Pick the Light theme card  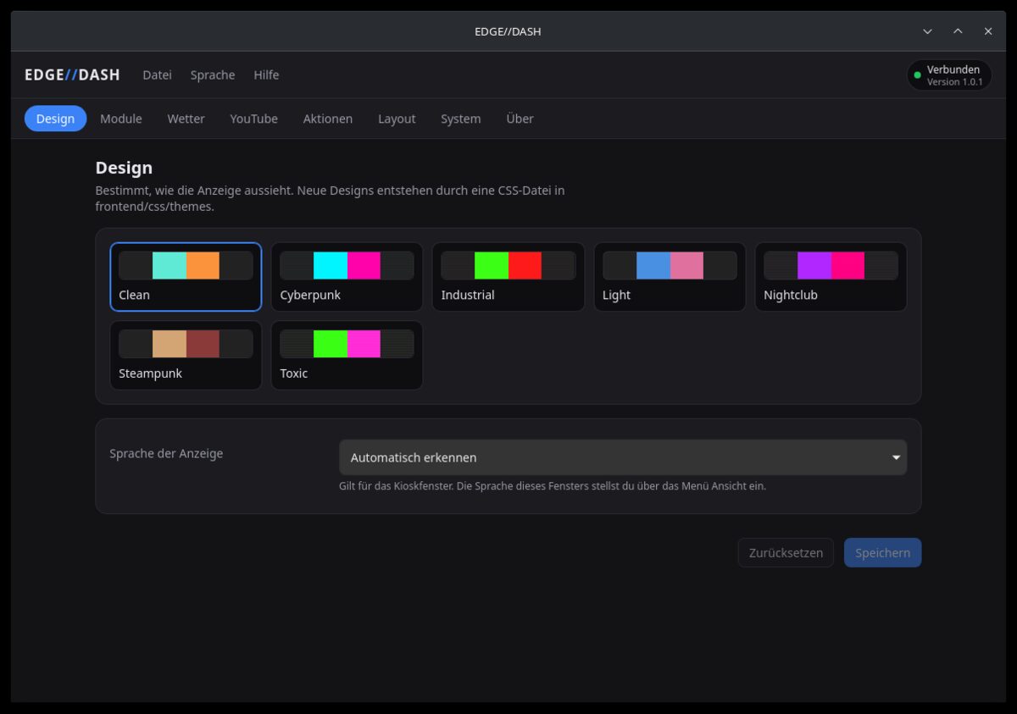click(670, 277)
